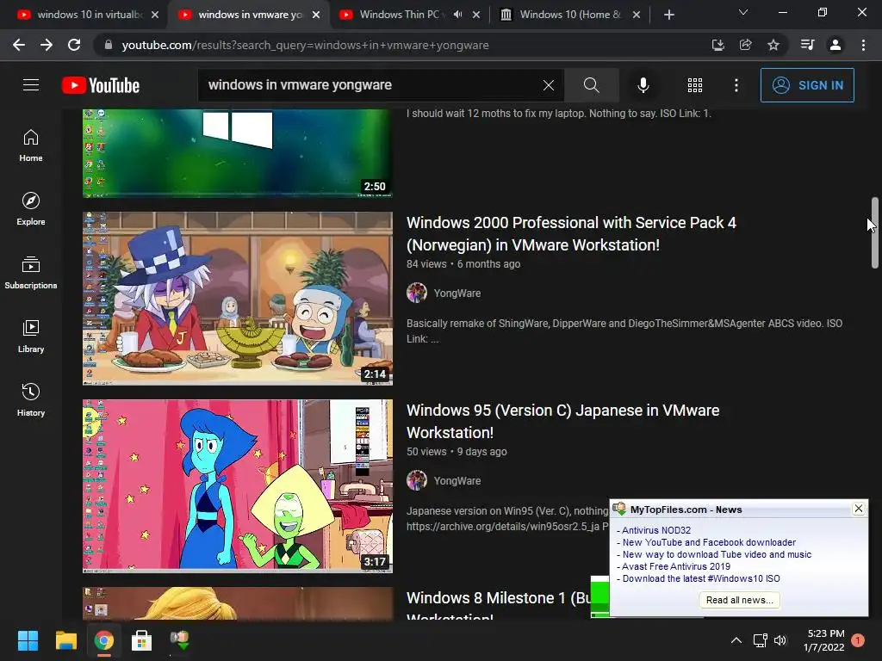Open Microsoft Store from the taskbar
Image resolution: width=882 pixels, height=661 pixels.
[x=141, y=640]
